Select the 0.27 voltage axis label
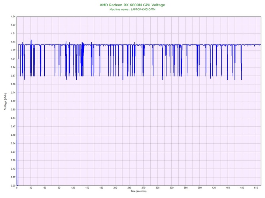Viewport: 265px width, 198px height. tap(13, 152)
